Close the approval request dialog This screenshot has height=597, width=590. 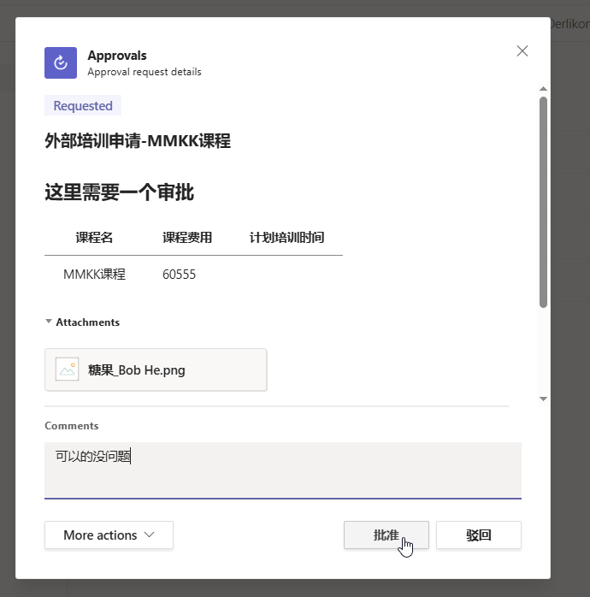tap(522, 51)
